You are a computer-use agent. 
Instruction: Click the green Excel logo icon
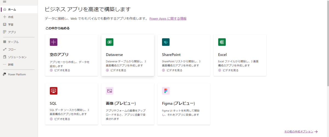click(222, 42)
